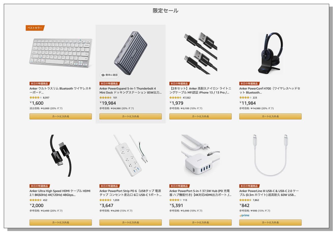Screen dimensions: 333x232
Task: Open star rating of Lightning cable set
Action: pos(175,98)
